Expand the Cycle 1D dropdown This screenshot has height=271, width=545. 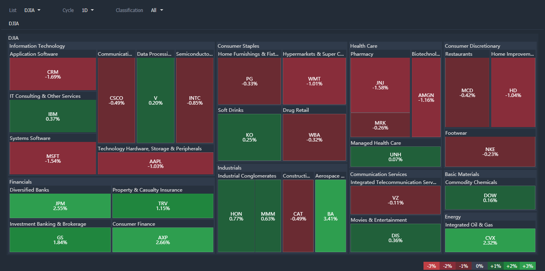pos(88,10)
